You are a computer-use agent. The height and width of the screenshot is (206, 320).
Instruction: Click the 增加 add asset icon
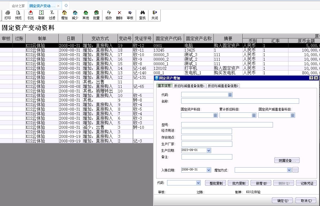click(64, 15)
